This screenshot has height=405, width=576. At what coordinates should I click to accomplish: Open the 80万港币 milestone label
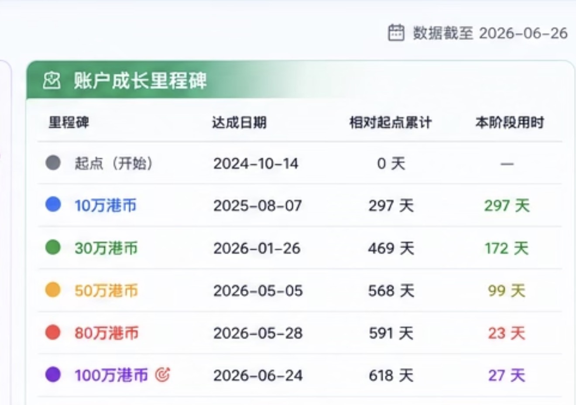coord(106,333)
